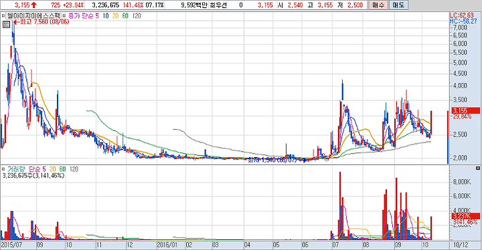Select the 10-day price moving average label
This screenshot has width=482, height=250.
pos(106,15)
